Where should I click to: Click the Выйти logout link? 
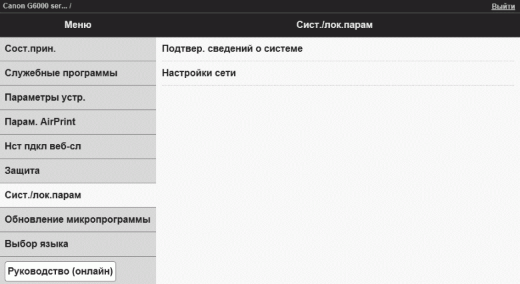[x=503, y=5]
